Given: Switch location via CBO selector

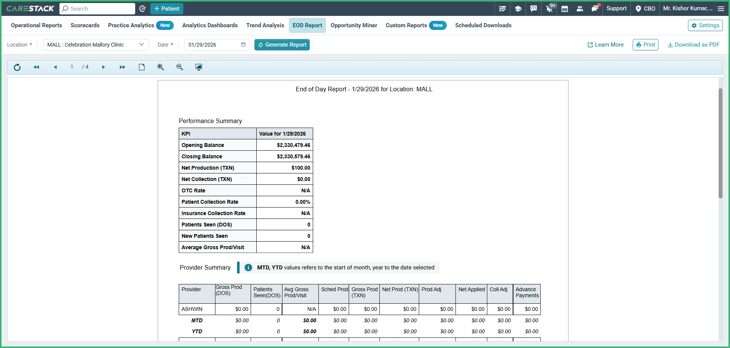Looking at the screenshot, I should pyautogui.click(x=646, y=9).
